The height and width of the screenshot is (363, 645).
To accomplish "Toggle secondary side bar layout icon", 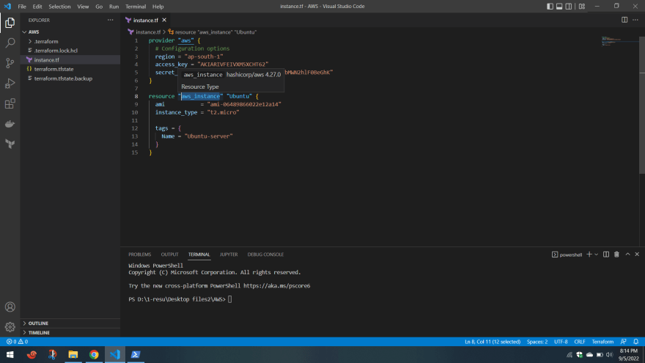I will 569,6.
